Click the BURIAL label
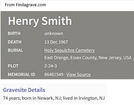The height and width of the screenshot is (105, 134). coord(15,50)
